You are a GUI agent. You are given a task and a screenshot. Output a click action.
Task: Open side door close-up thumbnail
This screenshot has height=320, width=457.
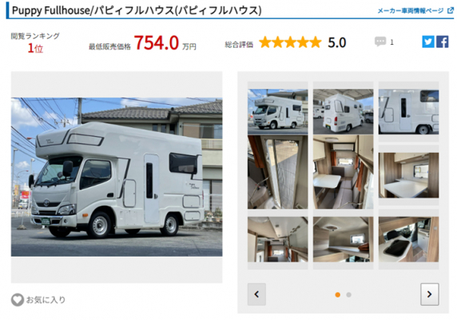[x=408, y=112]
